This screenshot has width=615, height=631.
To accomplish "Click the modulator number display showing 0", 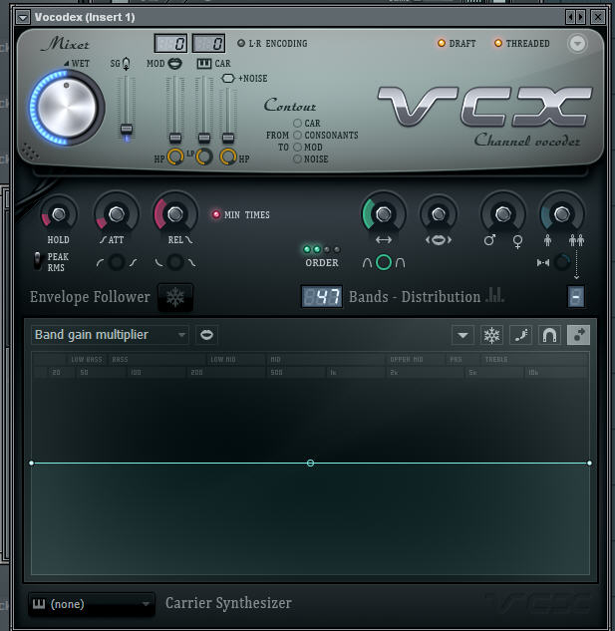I will [x=171, y=44].
